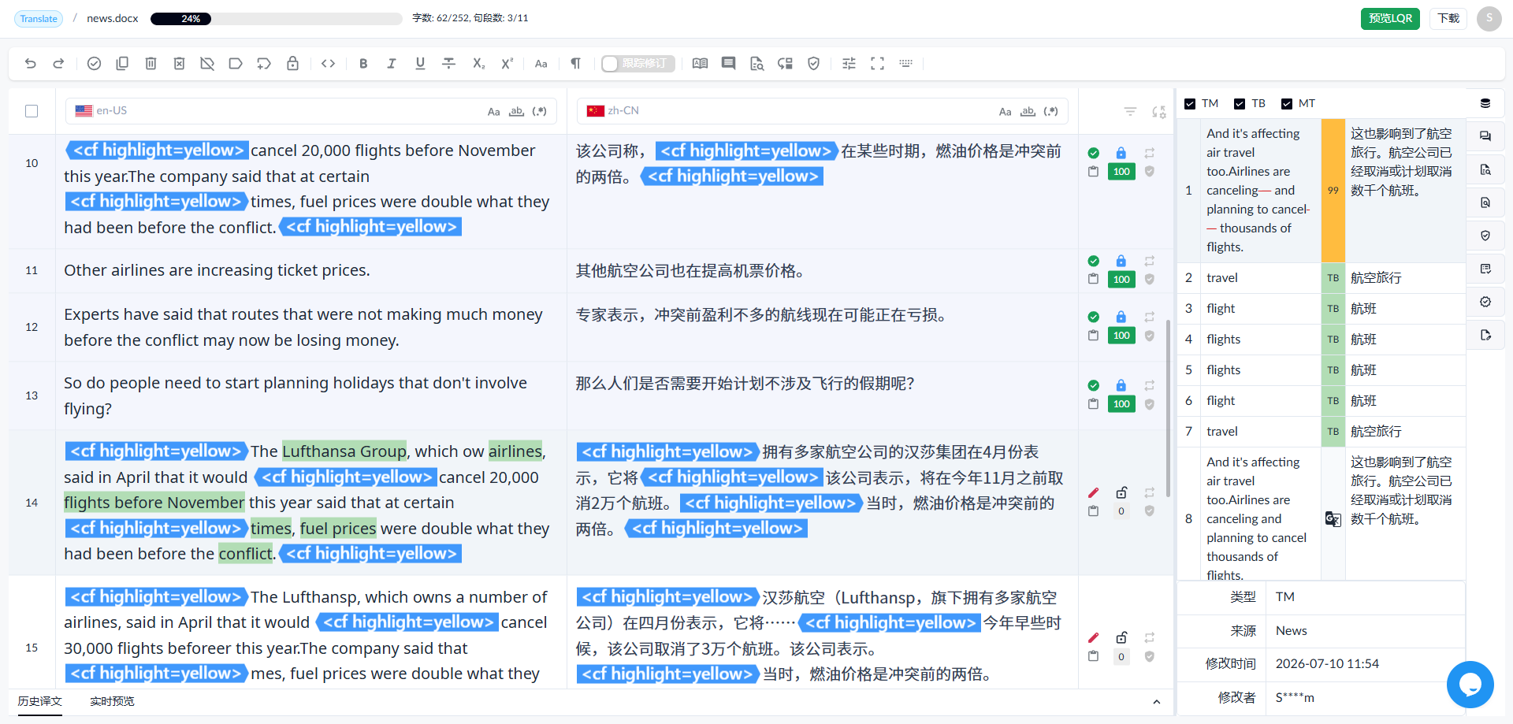Switch to the 实时预览 tab
This screenshot has height=724, width=1513.
(x=112, y=701)
